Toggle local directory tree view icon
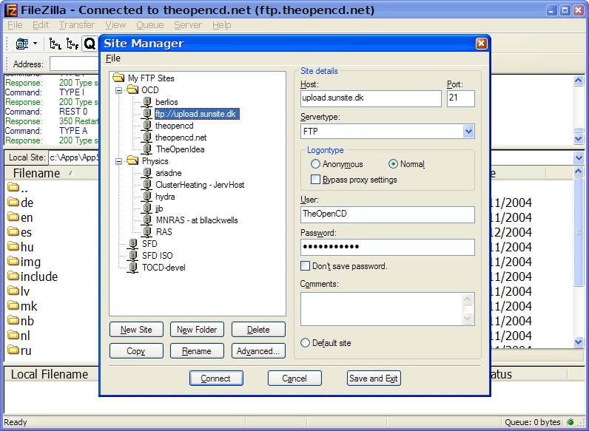Screen dimensions: 589x431 coord(55,44)
